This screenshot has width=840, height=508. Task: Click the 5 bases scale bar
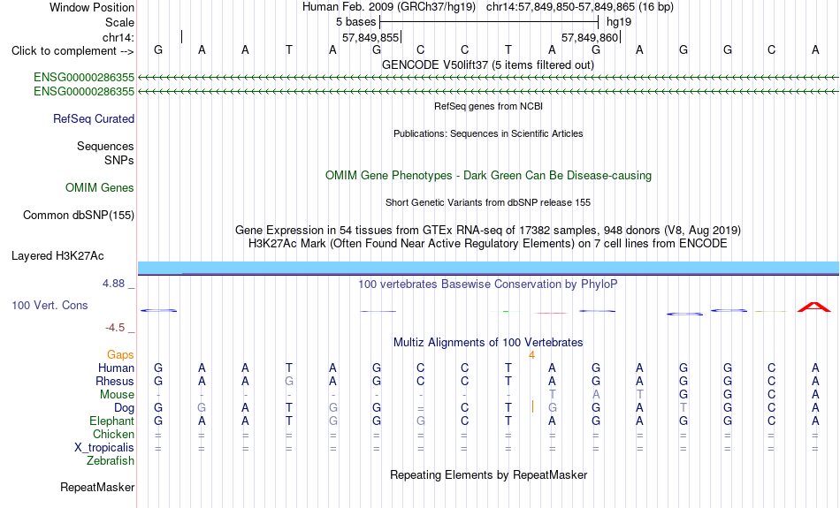(489, 22)
